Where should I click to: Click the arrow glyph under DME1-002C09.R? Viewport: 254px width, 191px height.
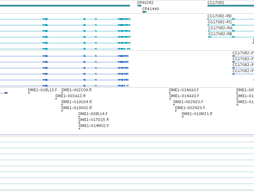pyautogui.click(x=62, y=93)
